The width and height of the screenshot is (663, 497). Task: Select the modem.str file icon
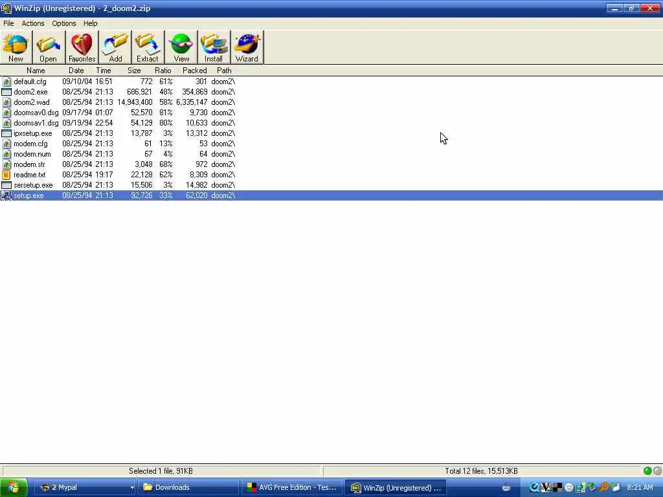[6, 164]
